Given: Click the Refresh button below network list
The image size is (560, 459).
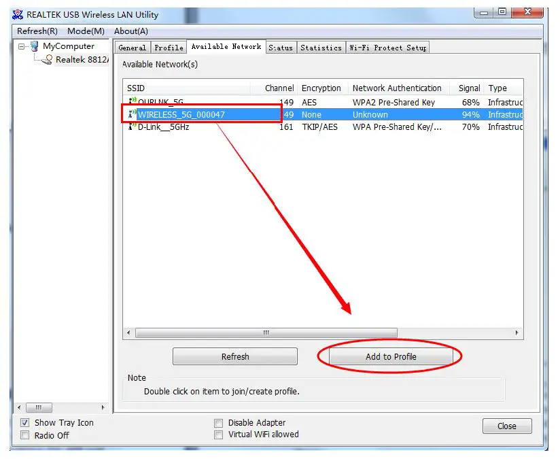Looking at the screenshot, I should point(235,356).
